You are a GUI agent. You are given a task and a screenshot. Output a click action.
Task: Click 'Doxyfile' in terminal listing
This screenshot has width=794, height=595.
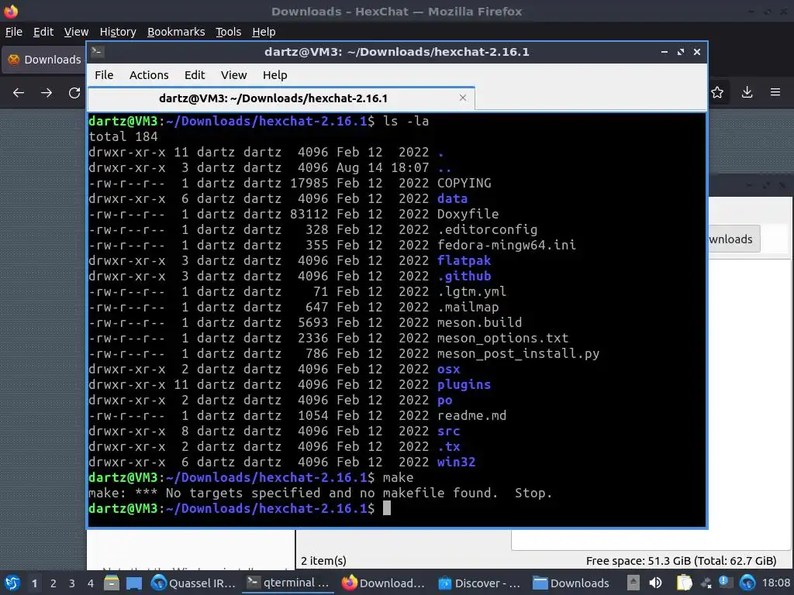coord(468,214)
